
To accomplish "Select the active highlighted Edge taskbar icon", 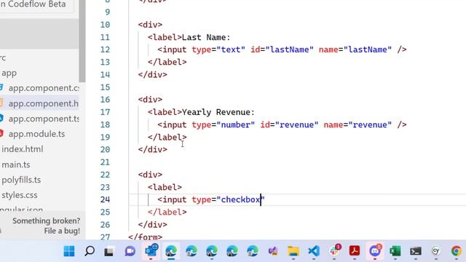I will tap(171, 251).
